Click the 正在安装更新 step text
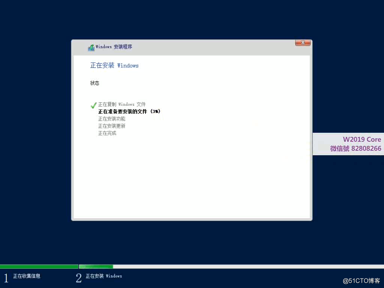The width and height of the screenshot is (384, 288). [112, 126]
